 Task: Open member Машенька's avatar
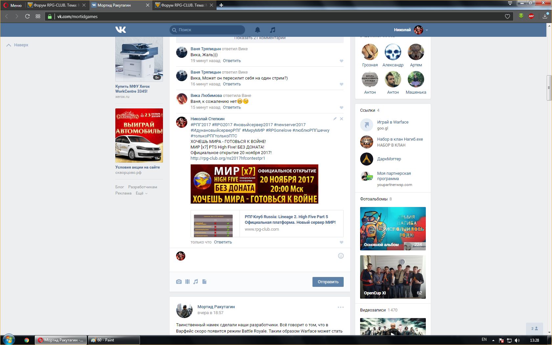[x=416, y=79]
